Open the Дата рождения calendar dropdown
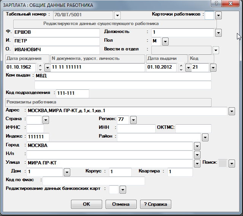Viewport: 243px width, 216px height. (47, 67)
